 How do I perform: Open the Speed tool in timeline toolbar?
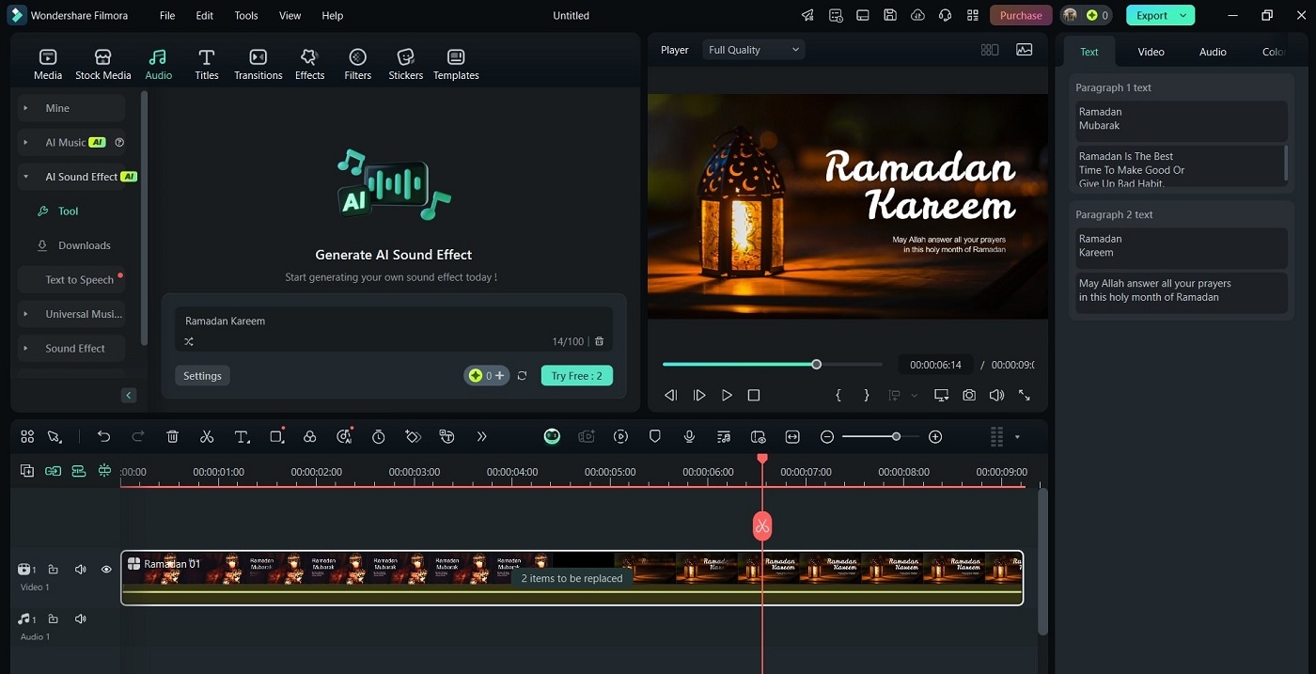378,437
